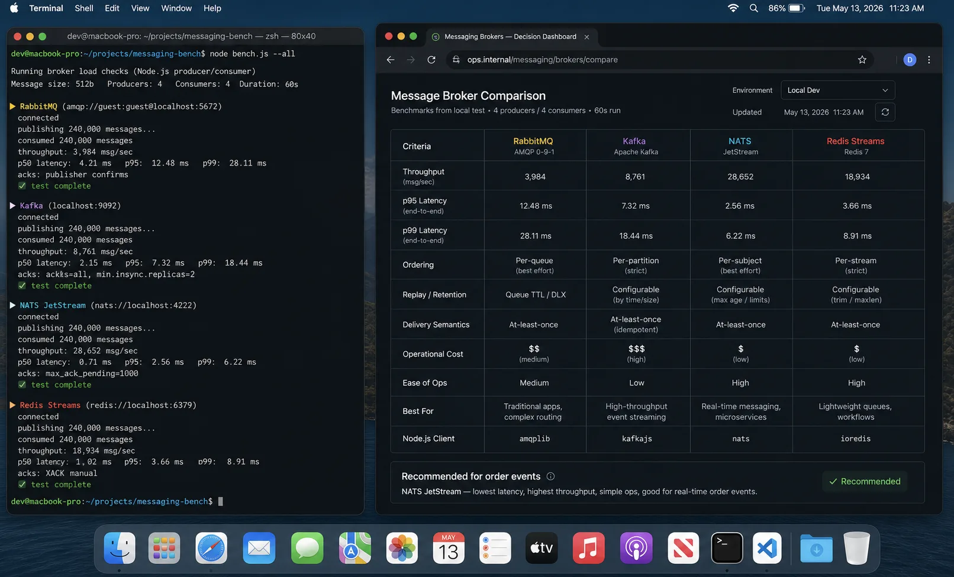Image resolution: width=954 pixels, height=577 pixels.
Task: Click the NATS column header
Action: [x=740, y=145]
